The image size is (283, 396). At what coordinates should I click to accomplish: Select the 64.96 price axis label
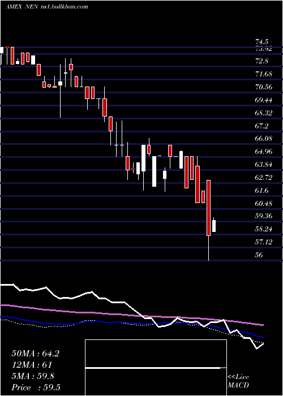coord(264,152)
